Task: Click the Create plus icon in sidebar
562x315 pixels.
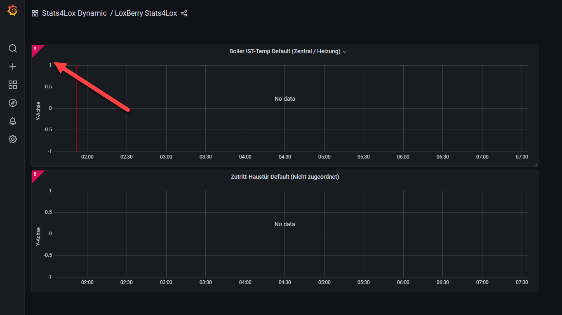Action: point(13,66)
